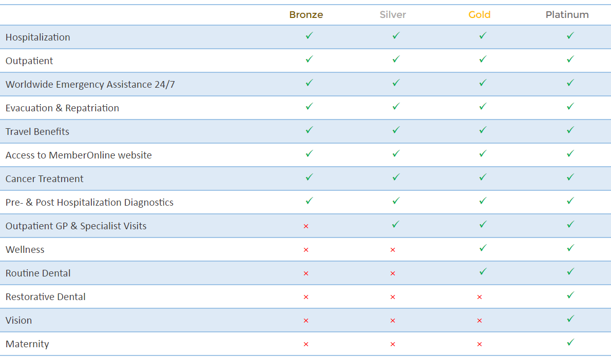Click the Platinum checkmark for Restorative Dental
Image resolution: width=611 pixels, height=357 pixels.
(x=570, y=295)
